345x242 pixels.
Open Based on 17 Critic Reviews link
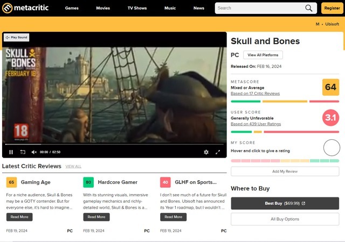click(x=255, y=94)
